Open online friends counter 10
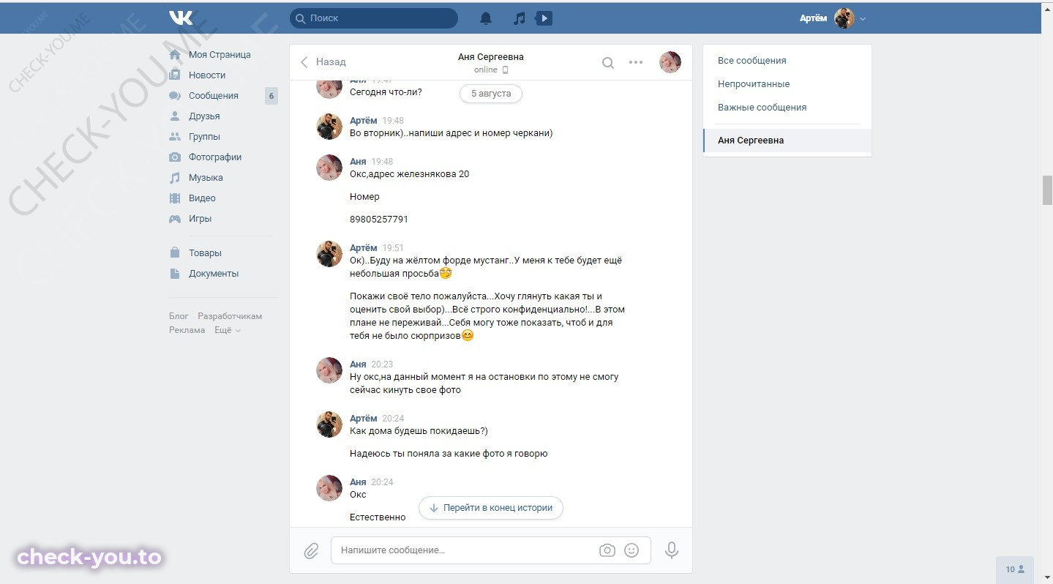Image resolution: width=1053 pixels, height=584 pixels. pyautogui.click(x=1015, y=569)
